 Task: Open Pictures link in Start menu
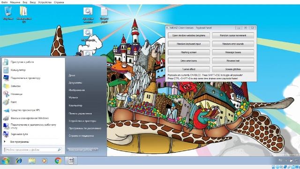click(x=77, y=90)
